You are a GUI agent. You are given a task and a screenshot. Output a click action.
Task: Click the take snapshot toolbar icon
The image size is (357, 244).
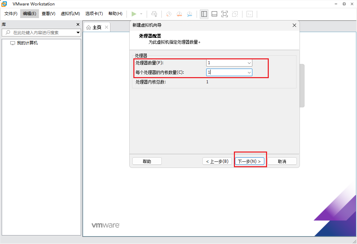(169, 14)
